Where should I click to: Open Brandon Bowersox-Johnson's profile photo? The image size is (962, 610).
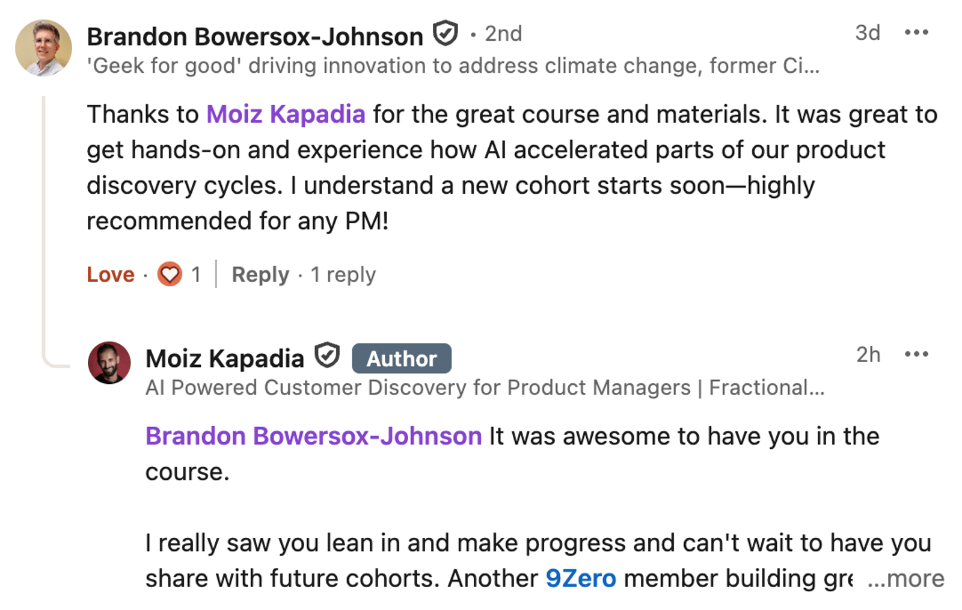[43, 48]
